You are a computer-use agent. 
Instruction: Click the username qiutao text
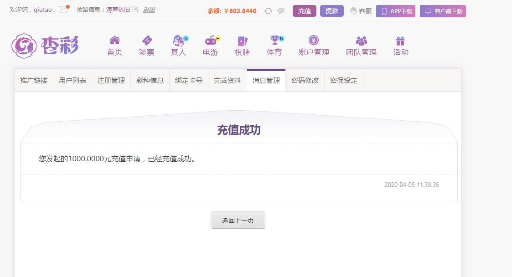tap(43, 10)
